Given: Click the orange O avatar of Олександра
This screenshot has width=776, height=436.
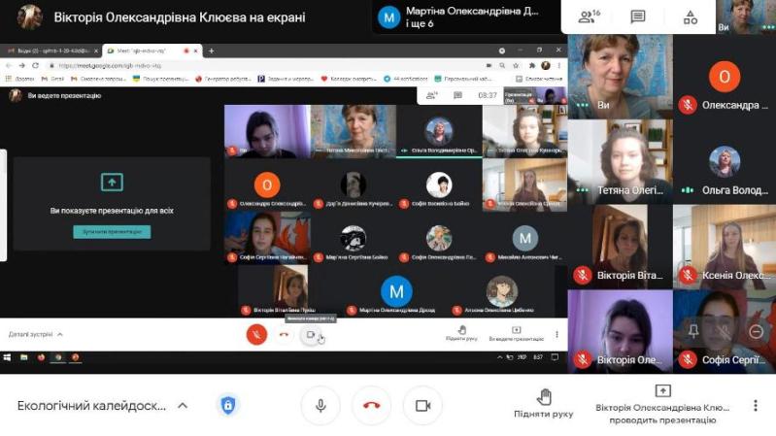Looking at the screenshot, I should pos(724,76).
